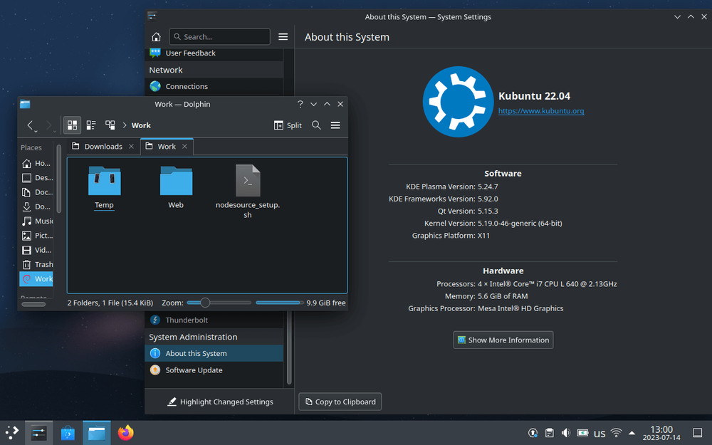Switch Dolphin to Details view mode
This screenshot has height=445, width=712.
110,125
